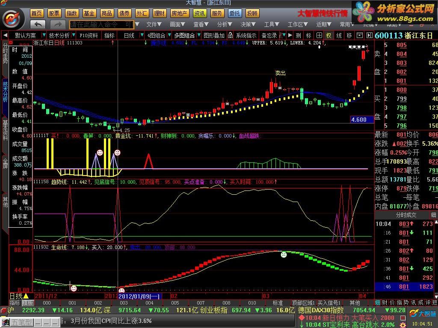Click the small square beside the news ticker
The width and height of the screenshot is (438, 328).
(x=402, y=318)
